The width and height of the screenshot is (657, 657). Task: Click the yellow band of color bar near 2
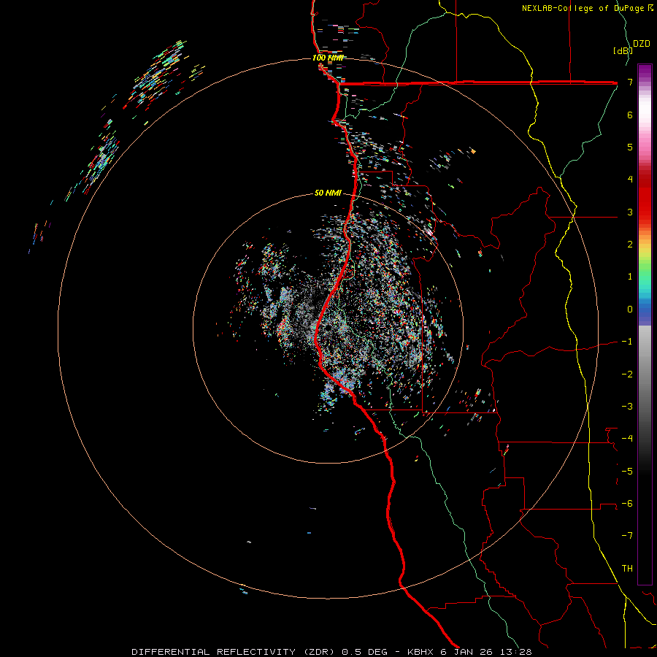pos(645,248)
